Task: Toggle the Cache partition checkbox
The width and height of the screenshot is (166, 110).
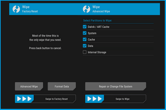Action: click(85, 40)
